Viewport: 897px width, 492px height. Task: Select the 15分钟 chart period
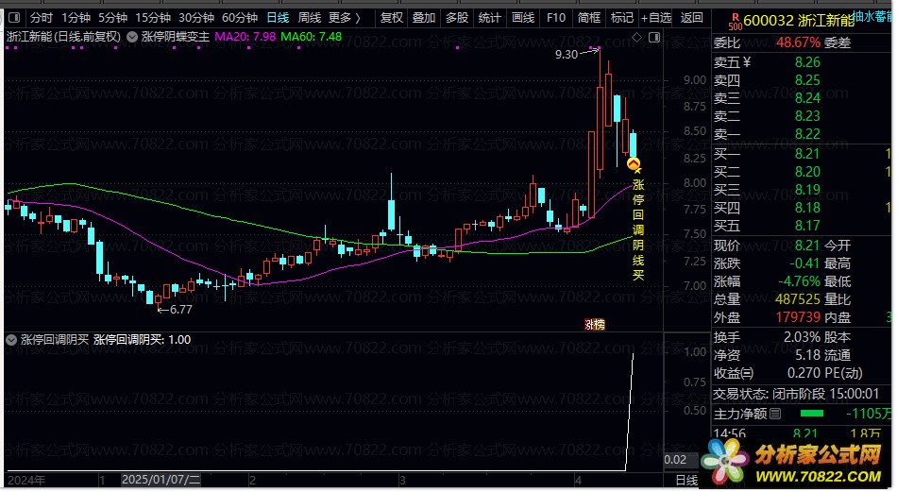click(x=153, y=18)
